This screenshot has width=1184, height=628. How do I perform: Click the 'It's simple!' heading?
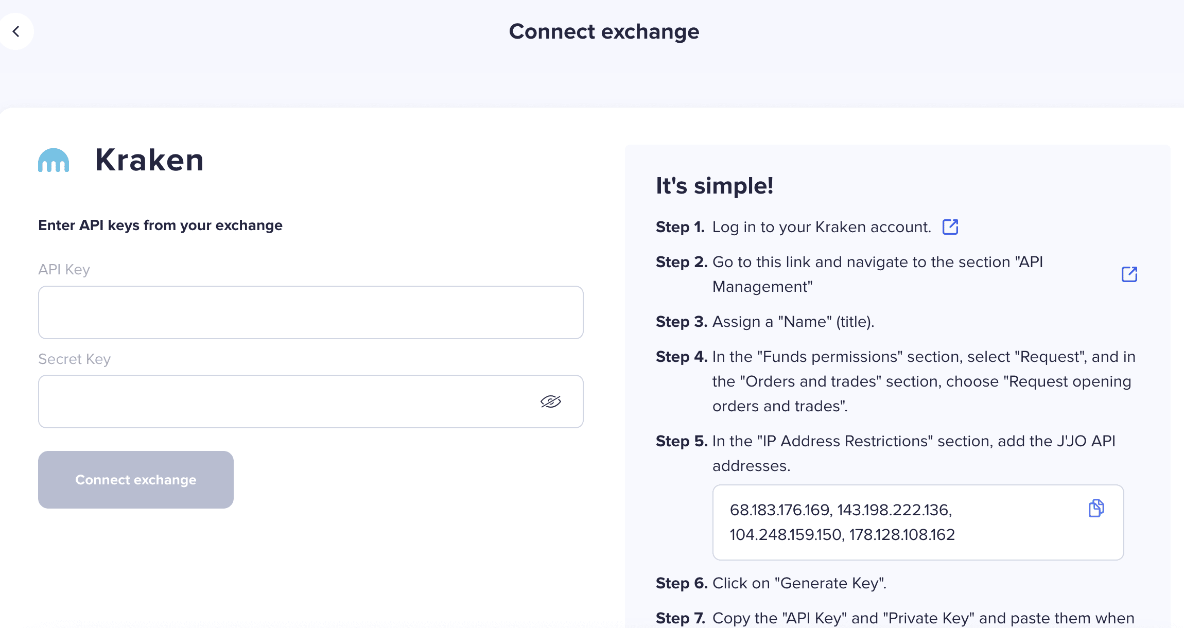(715, 186)
